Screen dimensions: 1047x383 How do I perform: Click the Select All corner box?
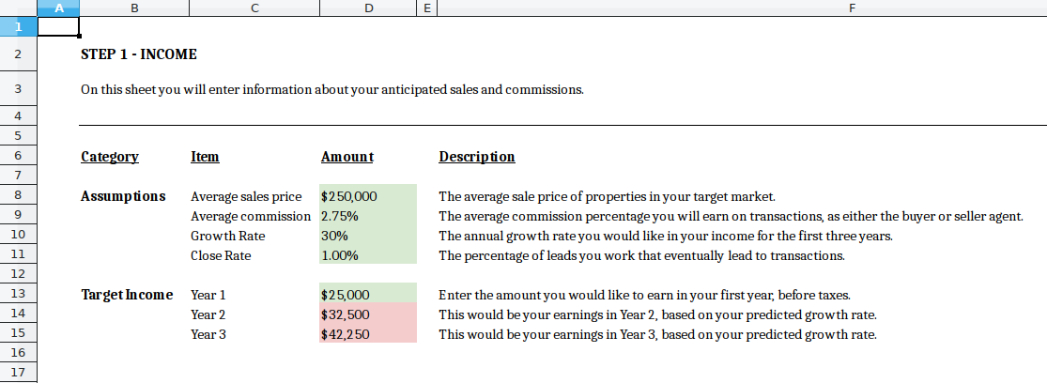18,8
